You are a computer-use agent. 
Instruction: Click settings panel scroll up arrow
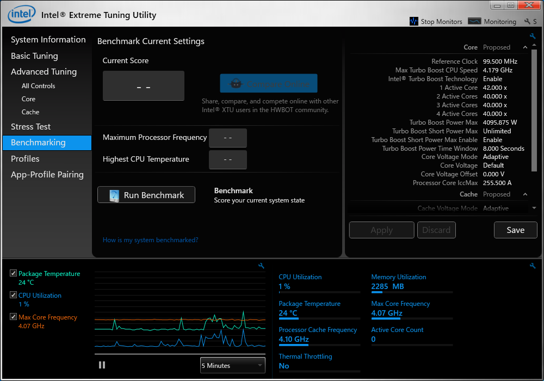(x=534, y=45)
